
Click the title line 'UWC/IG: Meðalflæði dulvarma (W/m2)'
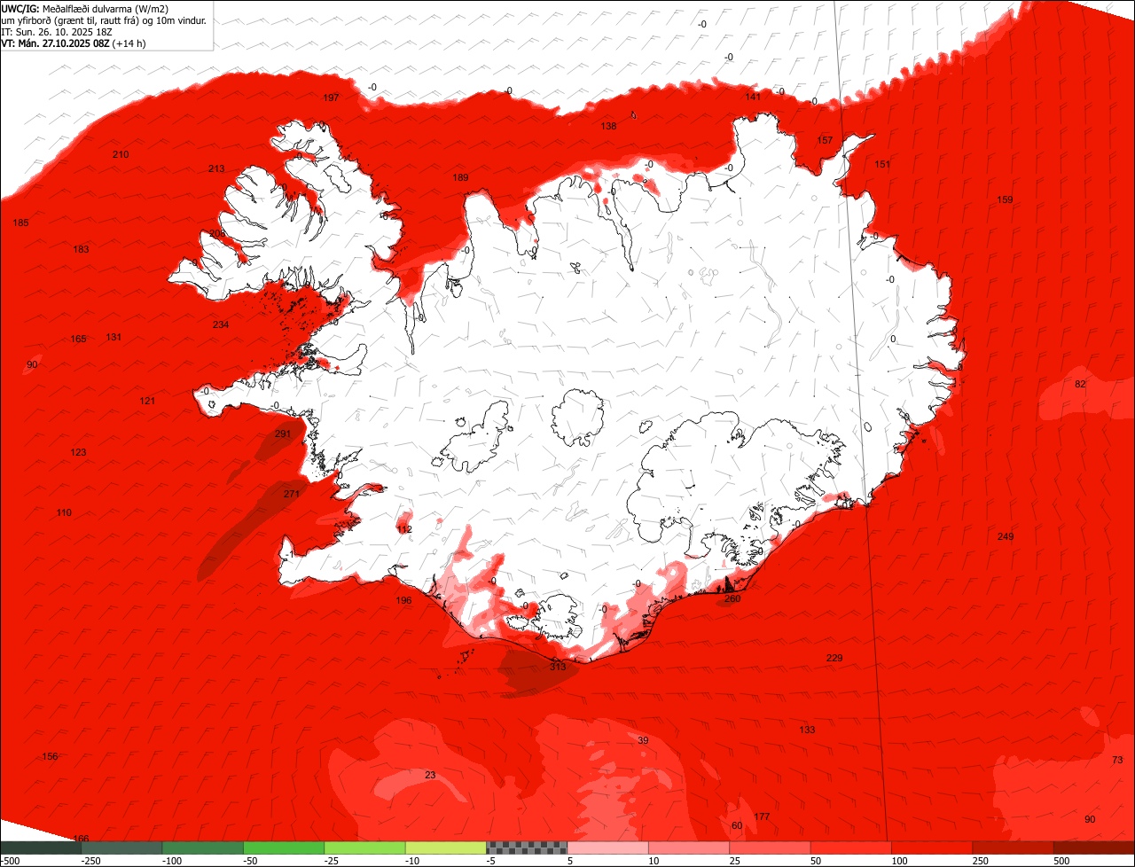coord(85,9)
